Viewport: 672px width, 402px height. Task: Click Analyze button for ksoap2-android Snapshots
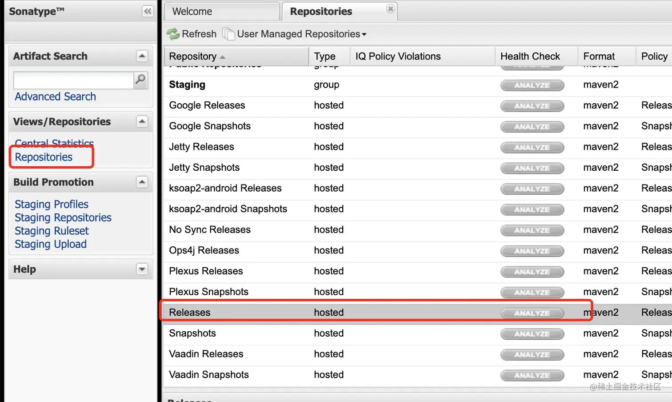pyautogui.click(x=532, y=209)
